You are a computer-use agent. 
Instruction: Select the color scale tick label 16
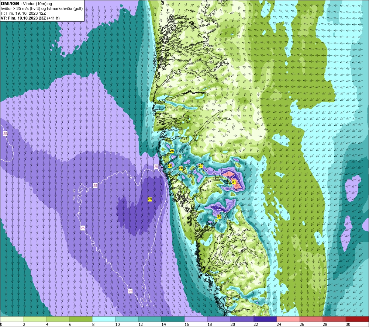187,324
